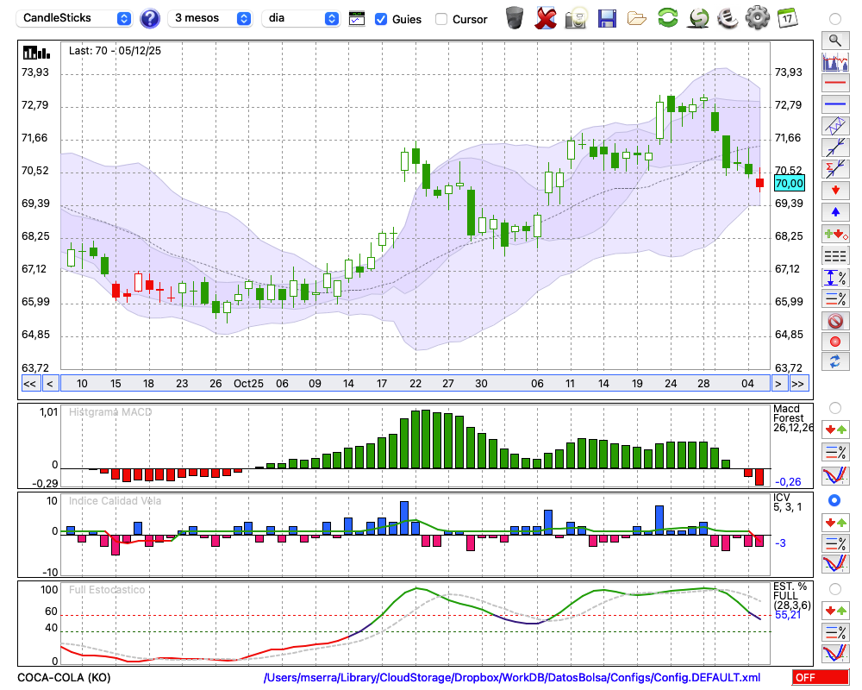Image resolution: width=862 pixels, height=690 pixels.
Task: Click the magnifying glass zoom tool
Action: 834,40
